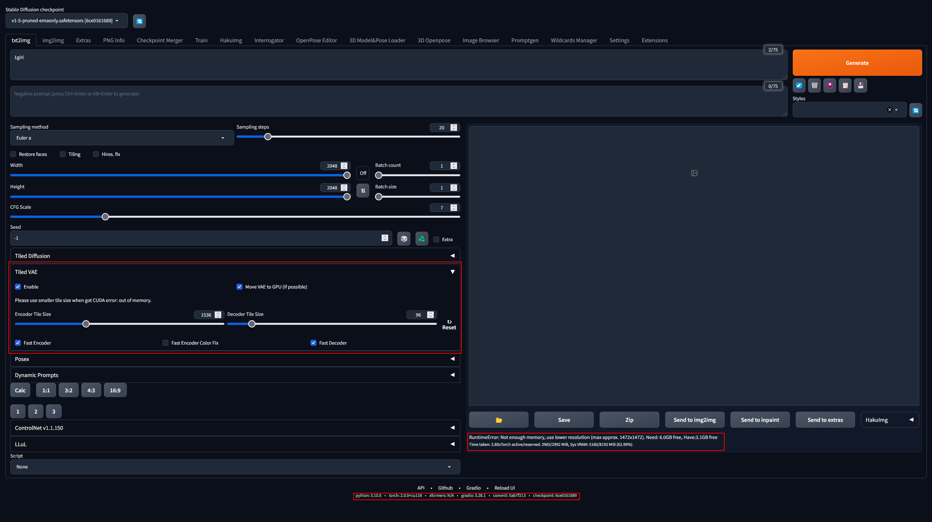The height and width of the screenshot is (522, 932).
Task: Click the Sampling steps slider handle
Action: point(268,137)
